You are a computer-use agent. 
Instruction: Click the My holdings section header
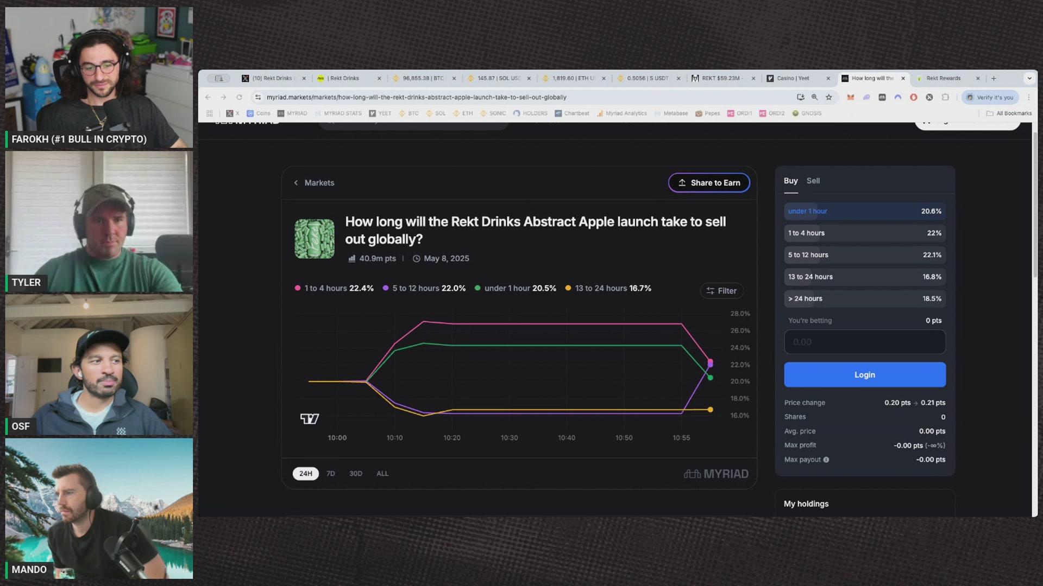tap(806, 504)
